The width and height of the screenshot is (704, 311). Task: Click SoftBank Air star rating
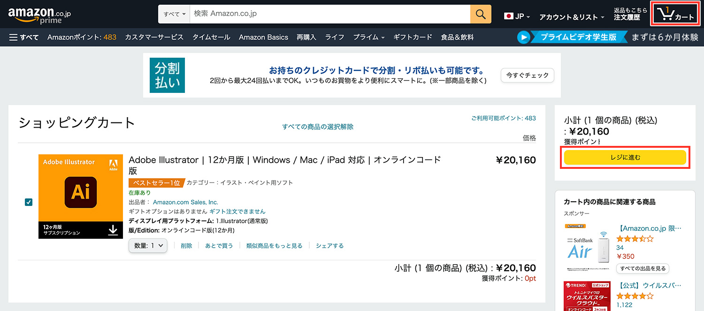coord(635,239)
